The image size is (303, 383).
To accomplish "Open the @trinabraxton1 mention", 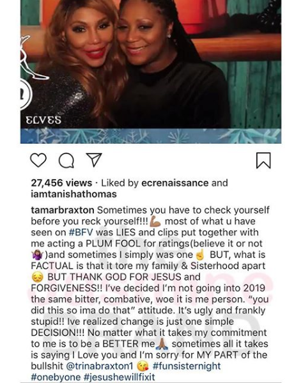I will tap(100, 366).
